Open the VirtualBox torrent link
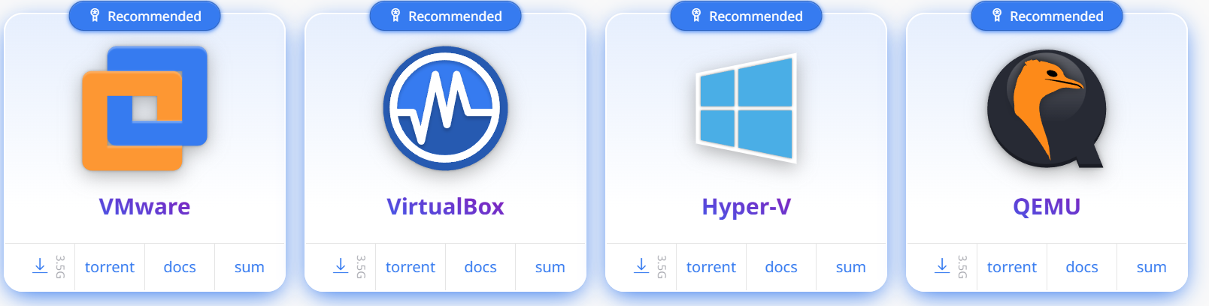The image size is (1209, 306). coord(411,267)
